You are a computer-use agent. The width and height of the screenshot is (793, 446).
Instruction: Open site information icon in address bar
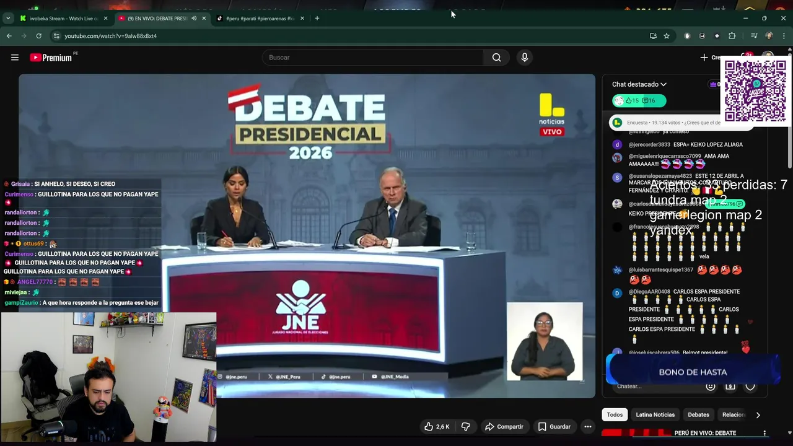click(56, 36)
